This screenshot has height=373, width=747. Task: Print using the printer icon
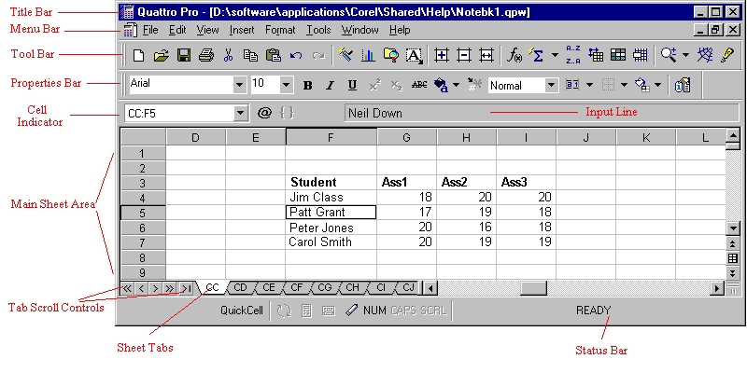tap(206, 56)
